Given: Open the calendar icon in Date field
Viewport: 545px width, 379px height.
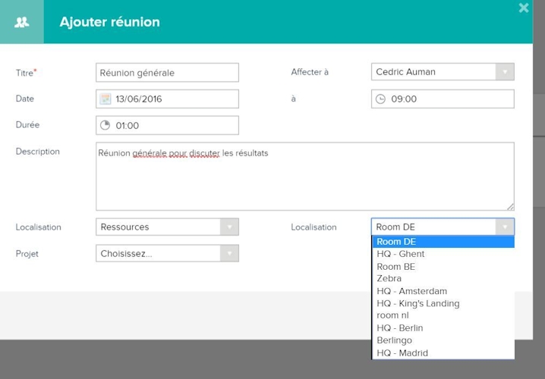Looking at the screenshot, I should (x=106, y=99).
